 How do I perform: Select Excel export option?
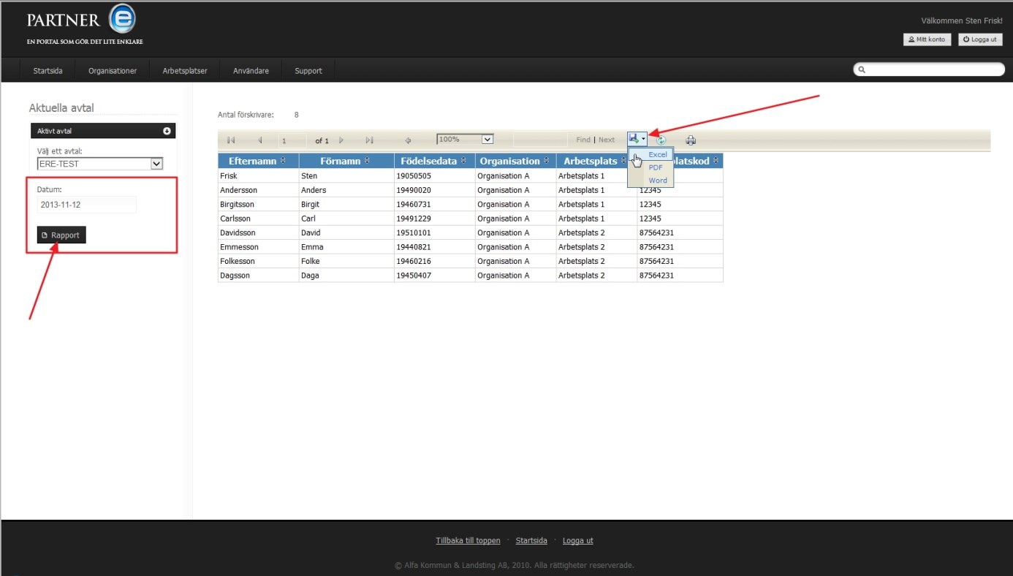[x=658, y=154]
